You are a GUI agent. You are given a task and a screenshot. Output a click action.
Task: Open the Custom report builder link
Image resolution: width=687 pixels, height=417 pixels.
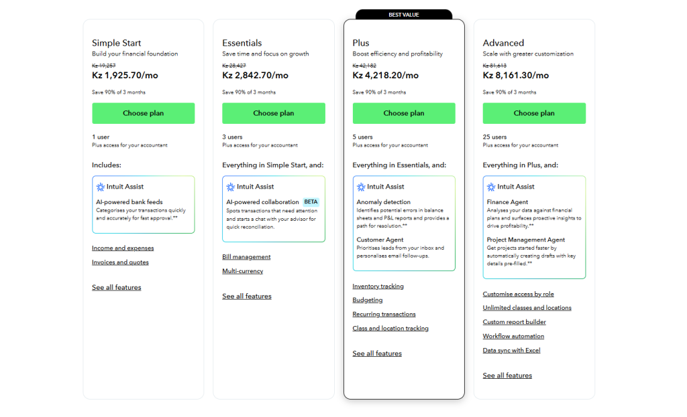pyautogui.click(x=514, y=322)
